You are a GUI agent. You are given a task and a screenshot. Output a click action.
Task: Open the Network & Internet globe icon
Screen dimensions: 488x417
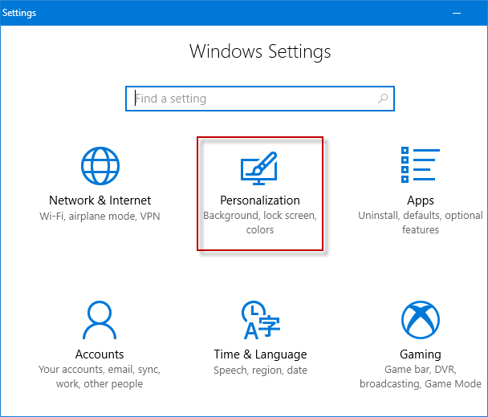point(100,166)
